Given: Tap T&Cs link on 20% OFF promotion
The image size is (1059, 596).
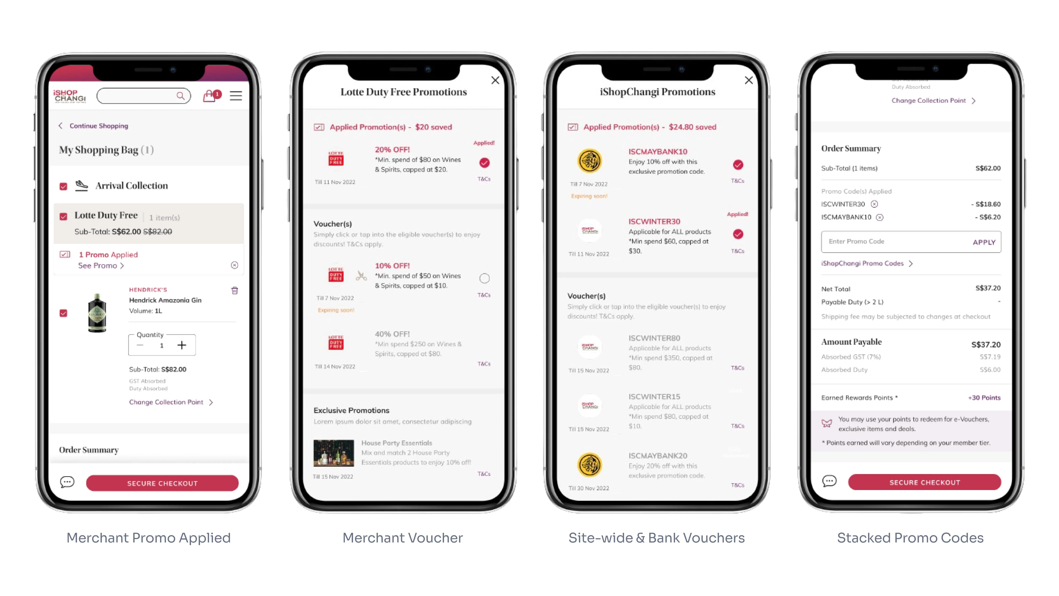Looking at the screenshot, I should tap(484, 180).
